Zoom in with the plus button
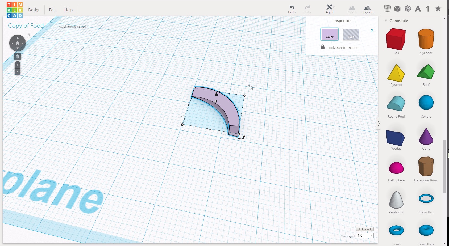 tap(18, 65)
